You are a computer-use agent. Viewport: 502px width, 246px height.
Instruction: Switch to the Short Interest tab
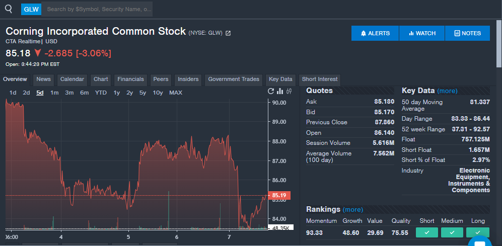click(320, 79)
